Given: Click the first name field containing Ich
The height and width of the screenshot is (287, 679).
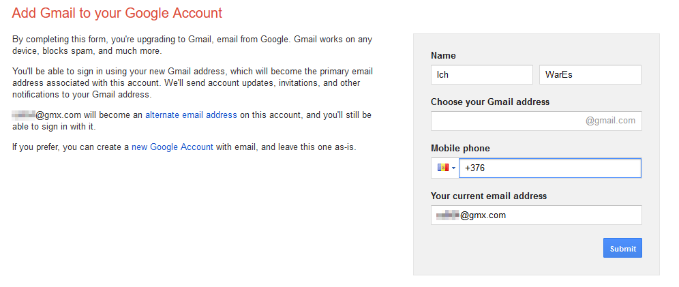Looking at the screenshot, I should pos(481,74).
